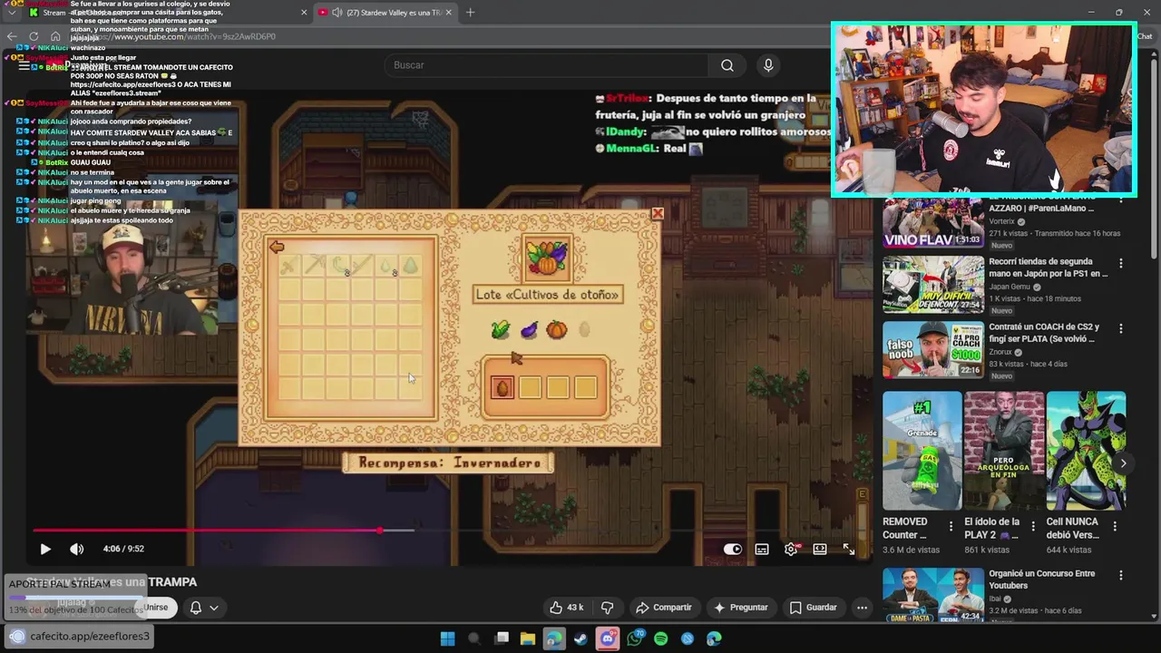Play the paused YouTube video
This screenshot has height=653, width=1161.
[44, 549]
